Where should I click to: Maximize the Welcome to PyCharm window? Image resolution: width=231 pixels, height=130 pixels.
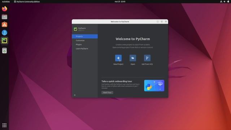(162, 22)
